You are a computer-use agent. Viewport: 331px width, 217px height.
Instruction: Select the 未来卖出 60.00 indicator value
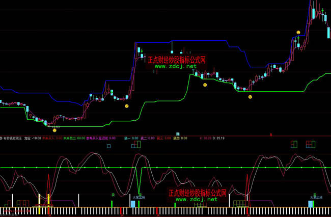tap(74, 138)
